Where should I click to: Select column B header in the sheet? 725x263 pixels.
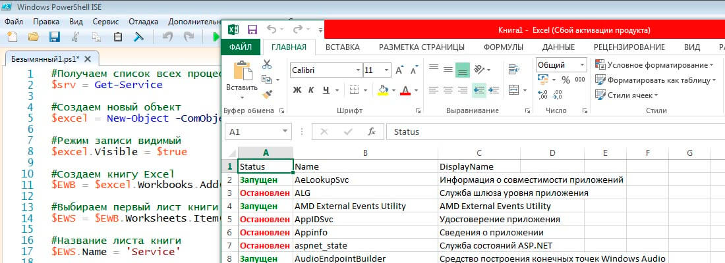pos(365,153)
